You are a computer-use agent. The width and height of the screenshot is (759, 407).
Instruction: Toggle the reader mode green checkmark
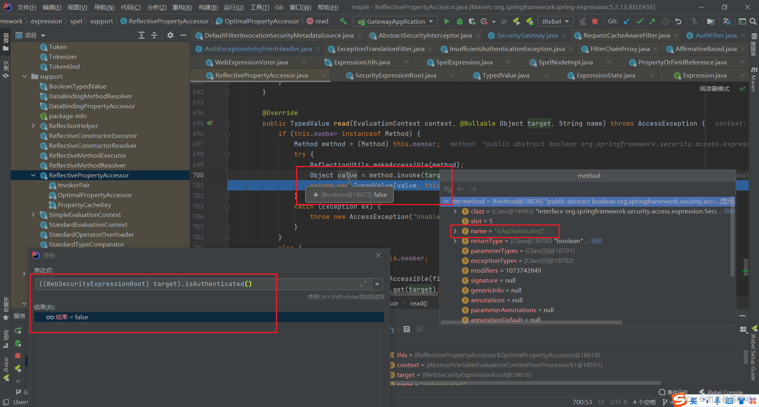[742, 89]
